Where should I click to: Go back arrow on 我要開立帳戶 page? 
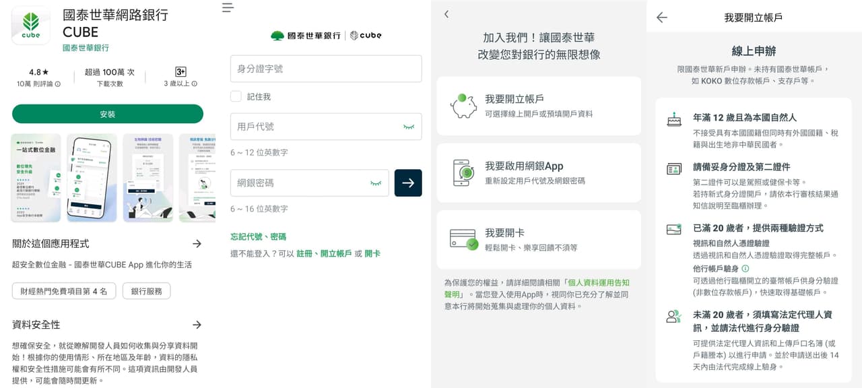pos(662,18)
